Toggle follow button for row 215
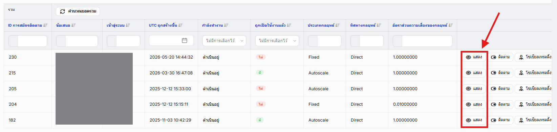This screenshot has width=557, height=132. (500, 73)
